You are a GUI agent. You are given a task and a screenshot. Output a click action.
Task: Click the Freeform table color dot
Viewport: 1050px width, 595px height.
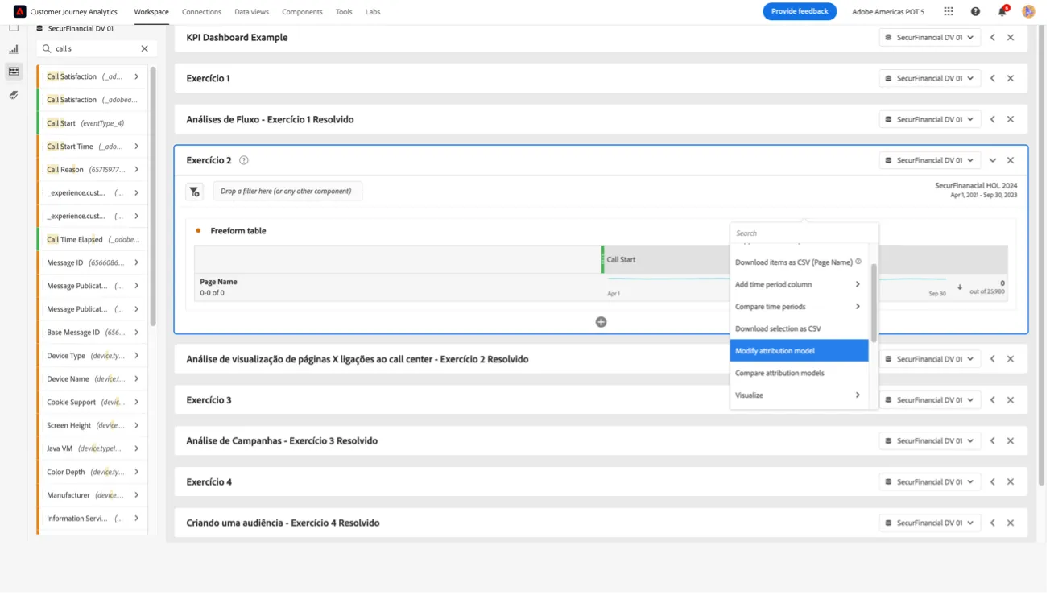(199, 231)
